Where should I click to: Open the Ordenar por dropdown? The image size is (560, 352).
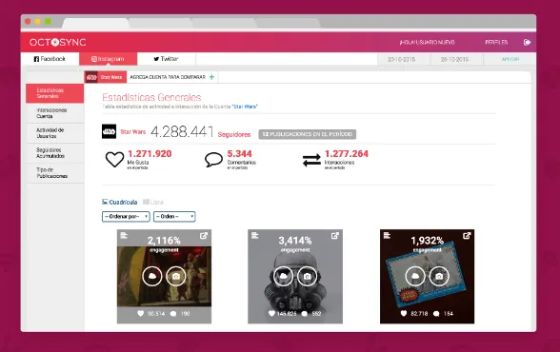pyautogui.click(x=126, y=217)
